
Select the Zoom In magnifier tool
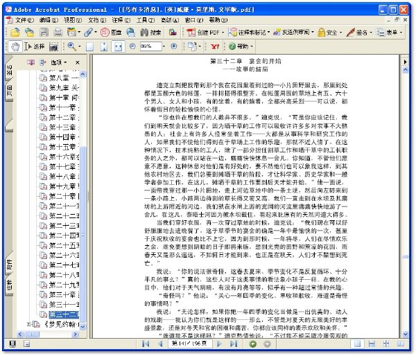71,46
